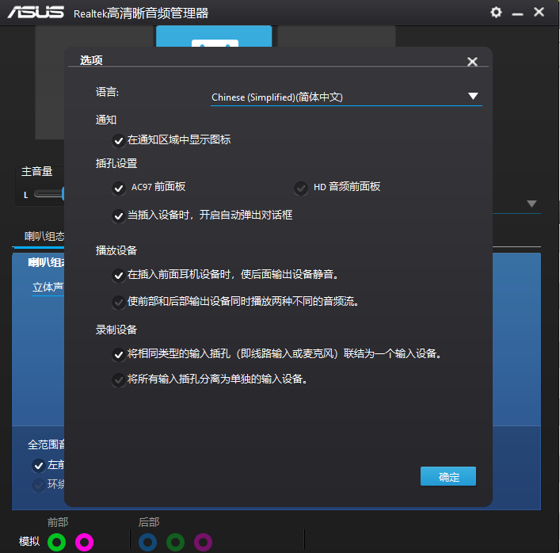Adjust the 主音量 balance slider
Screen dimensions: 560x553
49,194
